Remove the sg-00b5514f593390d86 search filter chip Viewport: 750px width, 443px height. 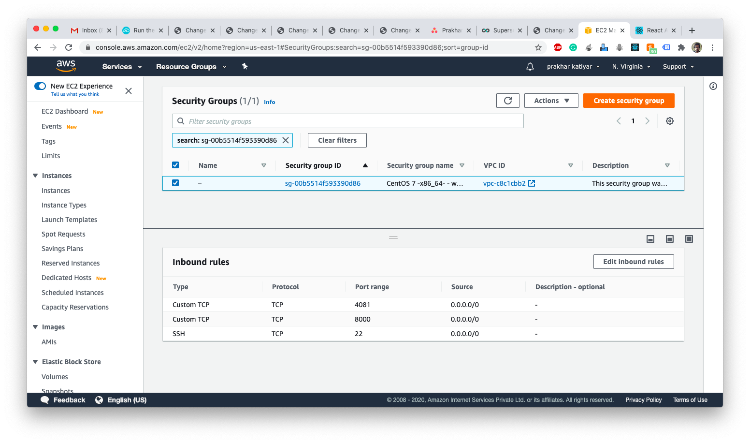pyautogui.click(x=286, y=140)
